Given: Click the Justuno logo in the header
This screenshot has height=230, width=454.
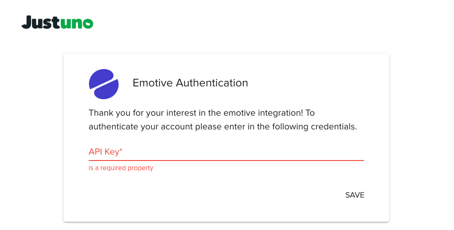Looking at the screenshot, I should pos(57,22).
